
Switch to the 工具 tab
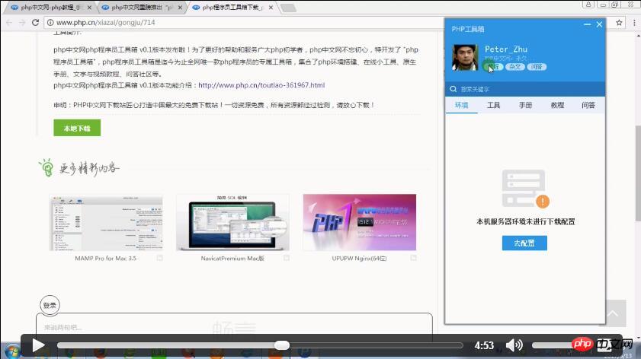click(x=493, y=105)
